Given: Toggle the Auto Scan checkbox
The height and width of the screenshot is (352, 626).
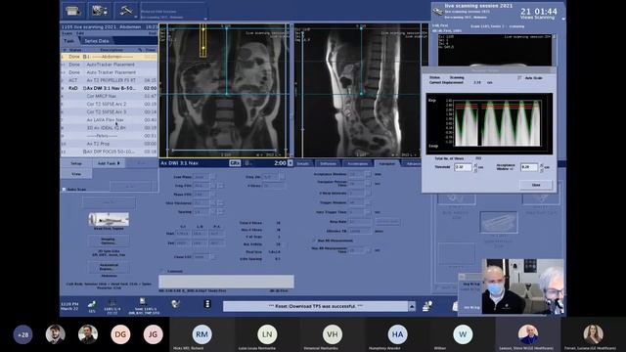Looking at the screenshot, I should pyautogui.click(x=64, y=189).
